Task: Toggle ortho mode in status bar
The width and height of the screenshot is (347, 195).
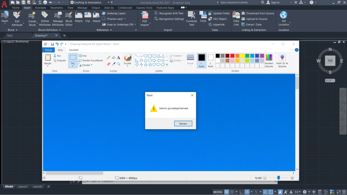Action: coord(241,192)
